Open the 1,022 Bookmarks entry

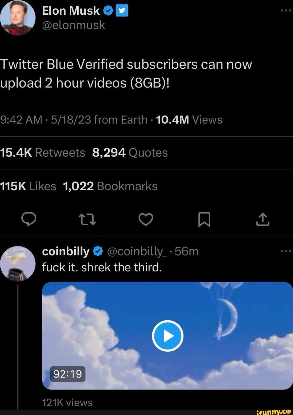pyautogui.click(x=110, y=186)
